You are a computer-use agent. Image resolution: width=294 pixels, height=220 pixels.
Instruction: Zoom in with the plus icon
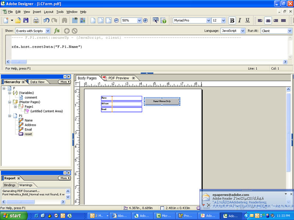coord(145,21)
